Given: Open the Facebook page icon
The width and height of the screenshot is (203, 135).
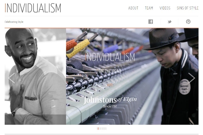Looking at the screenshot, I should click(x=150, y=22).
